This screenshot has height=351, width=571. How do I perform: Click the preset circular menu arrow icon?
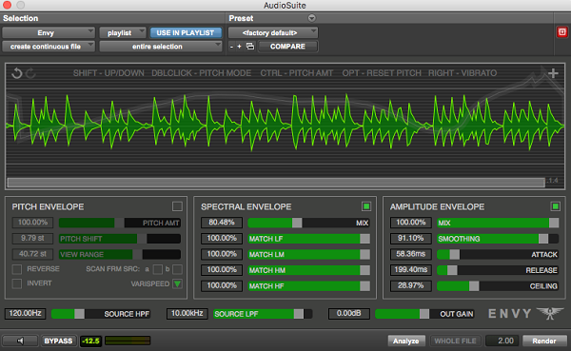[312, 18]
